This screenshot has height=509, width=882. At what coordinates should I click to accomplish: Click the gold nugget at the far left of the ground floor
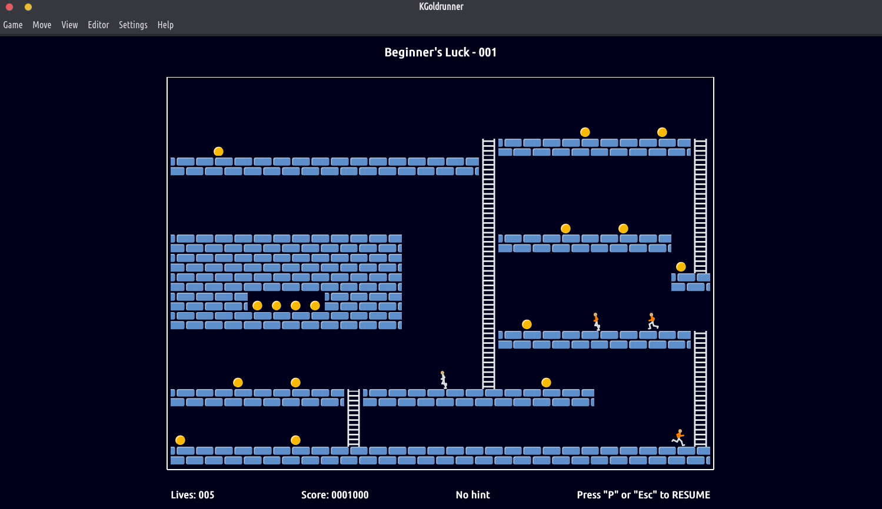tap(180, 440)
